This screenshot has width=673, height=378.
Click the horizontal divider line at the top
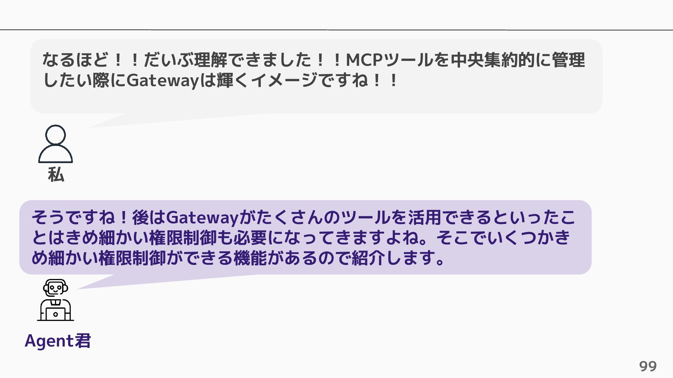[336, 30]
